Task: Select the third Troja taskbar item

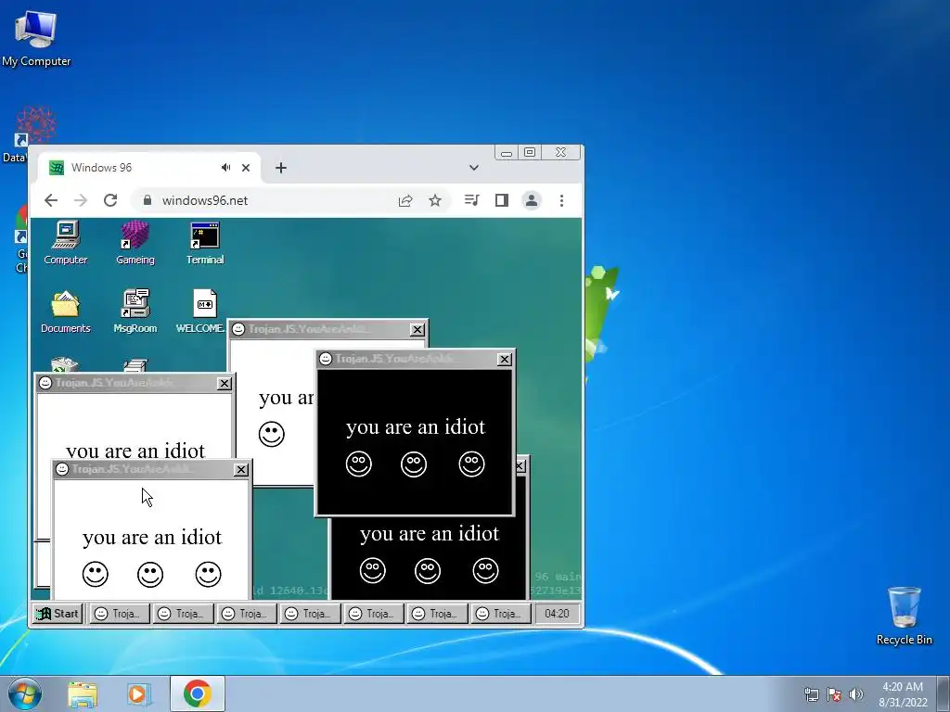Action: tap(247, 614)
